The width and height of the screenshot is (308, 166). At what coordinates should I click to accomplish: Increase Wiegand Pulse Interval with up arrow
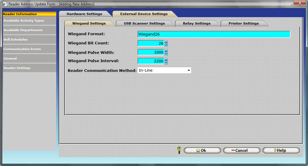tap(166, 59)
